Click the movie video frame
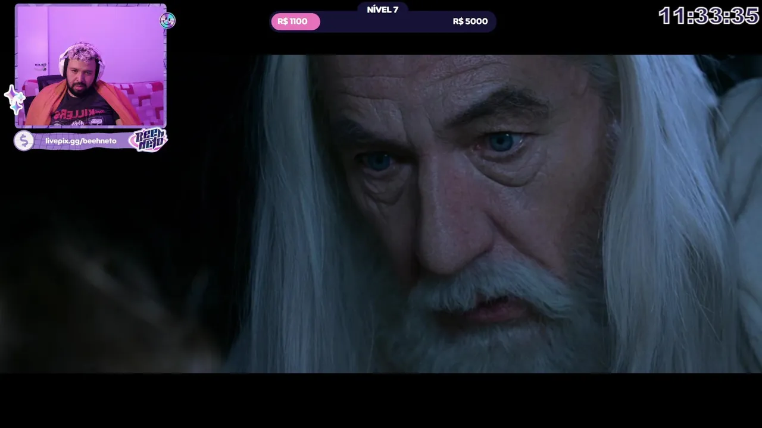Viewport: 762px width, 428px height. click(x=381, y=214)
